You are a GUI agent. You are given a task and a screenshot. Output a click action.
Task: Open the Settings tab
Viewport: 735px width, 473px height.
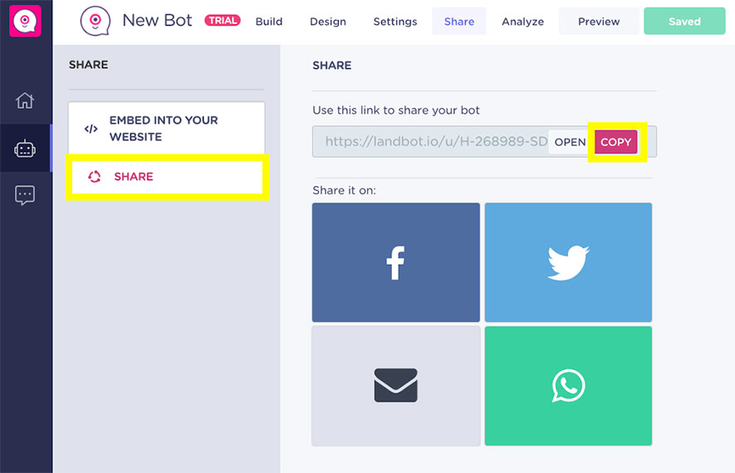point(395,22)
